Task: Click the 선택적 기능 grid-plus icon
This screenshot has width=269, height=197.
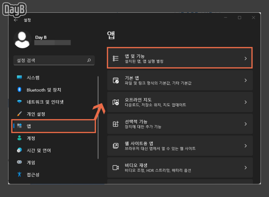Action: click(x=116, y=124)
